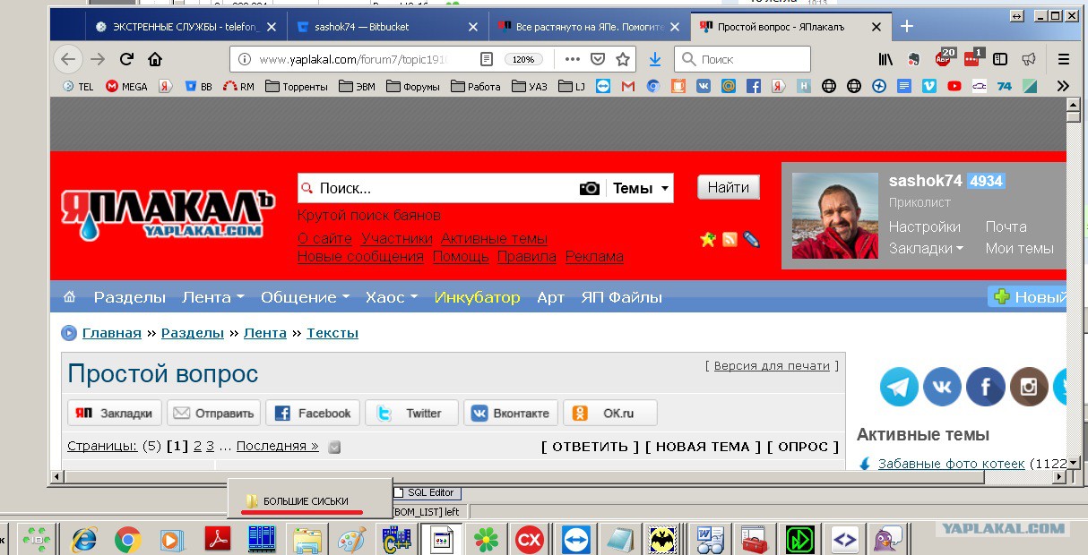Launch Internet Explorer from taskbar
1088x555 pixels.
pos(85,540)
